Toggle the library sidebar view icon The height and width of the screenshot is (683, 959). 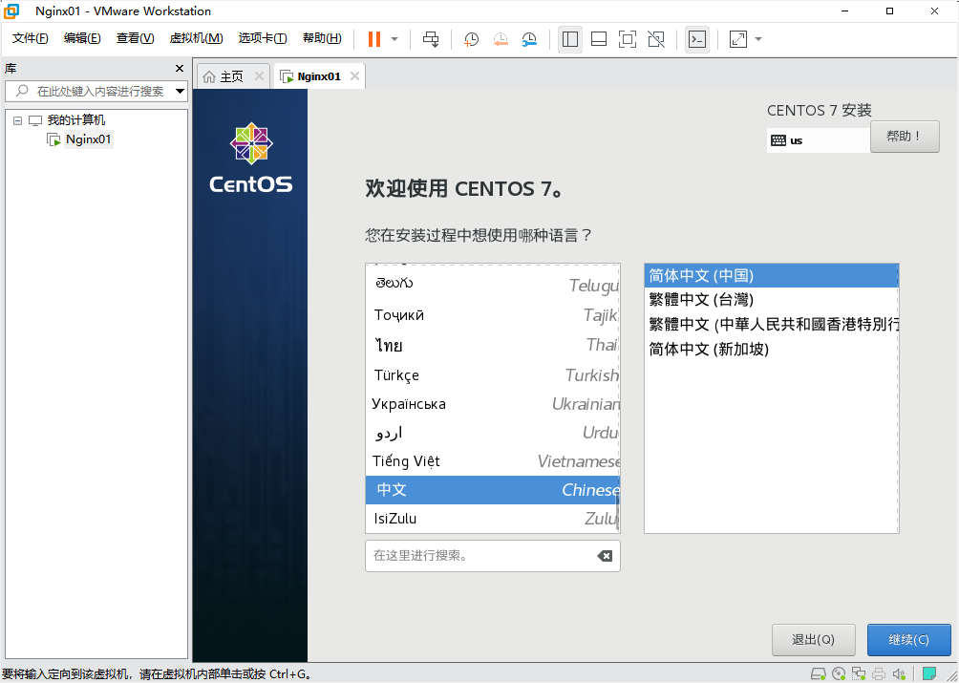[x=570, y=40]
